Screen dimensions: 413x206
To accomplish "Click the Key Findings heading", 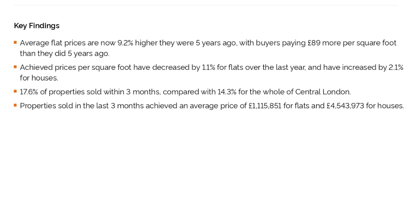I will coord(37,26).
